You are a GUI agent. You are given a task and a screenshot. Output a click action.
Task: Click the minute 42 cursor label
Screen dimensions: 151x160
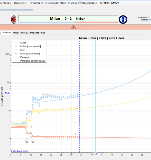point(95,154)
